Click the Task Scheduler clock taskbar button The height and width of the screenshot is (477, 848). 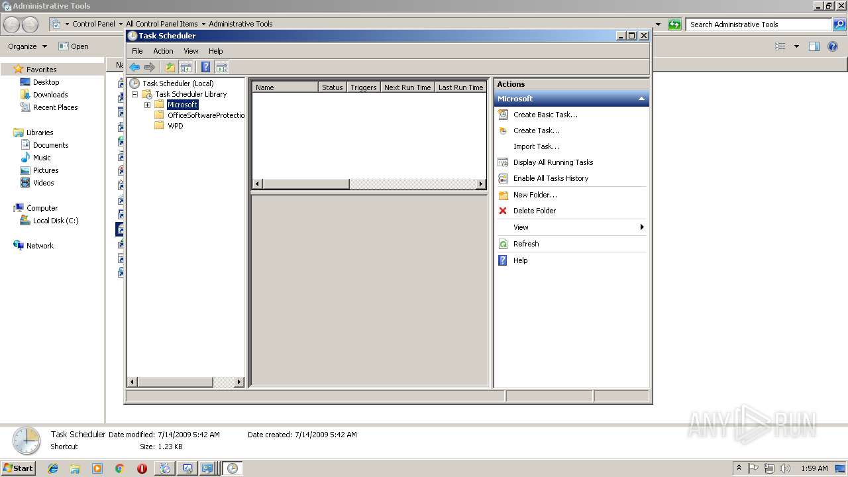pos(232,468)
